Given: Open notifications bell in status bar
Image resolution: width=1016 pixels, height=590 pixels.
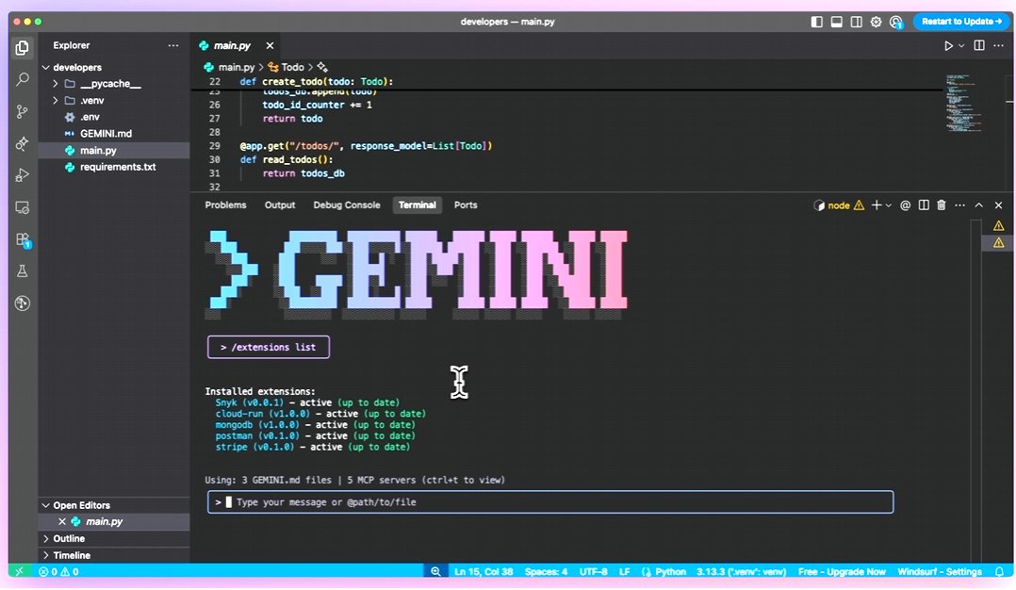Looking at the screenshot, I should coord(1000,572).
